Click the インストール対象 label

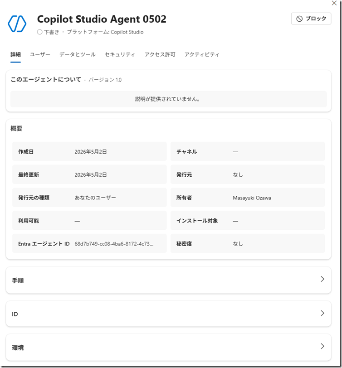[197, 221]
